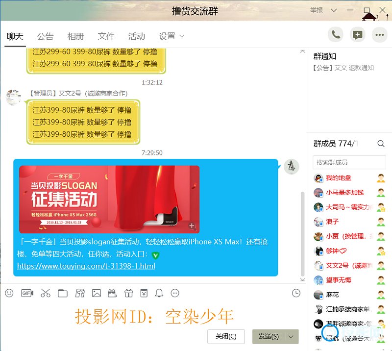Open the emoji picker
The image size is (392, 351).
tap(9, 293)
